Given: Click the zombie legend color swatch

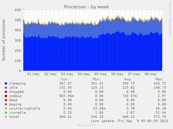Looking at the screenshot, I should point(6,96).
